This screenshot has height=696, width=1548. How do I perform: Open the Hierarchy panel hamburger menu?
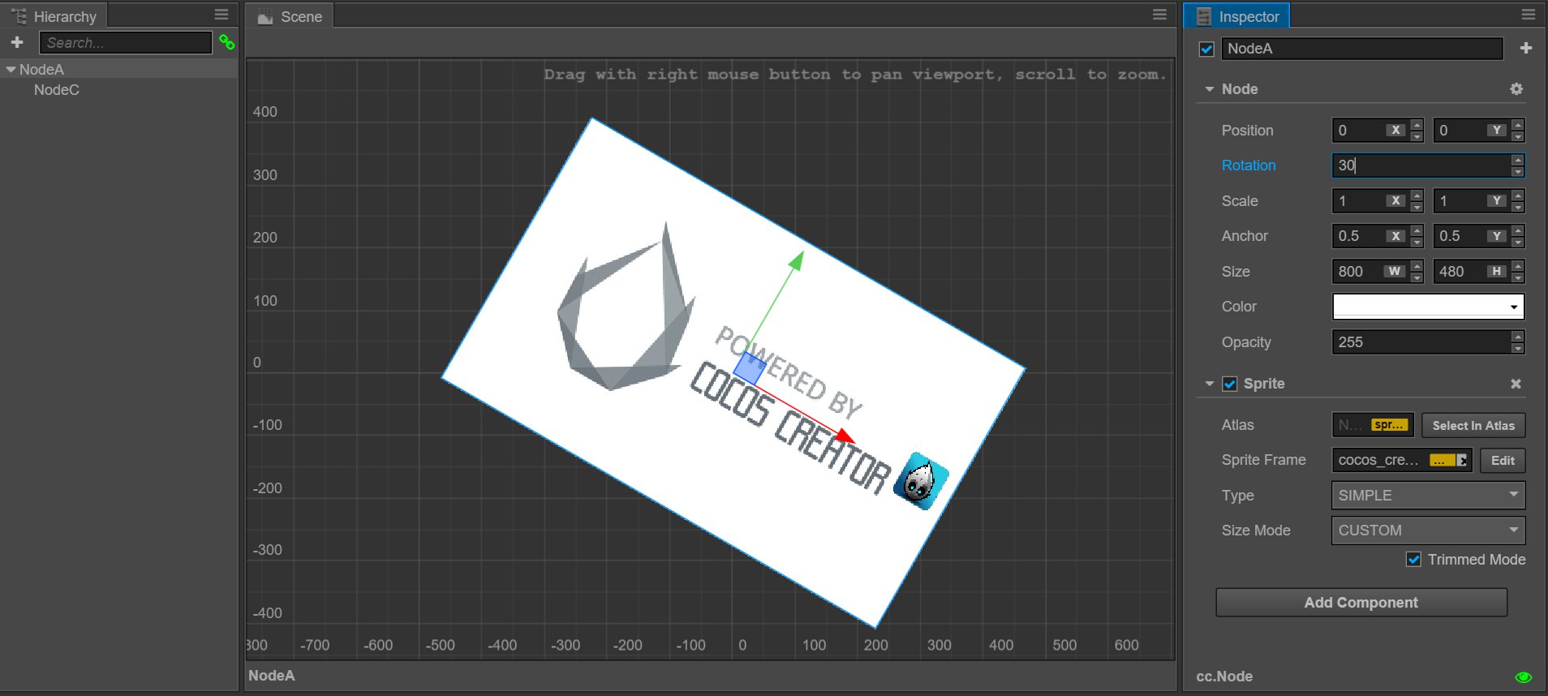tap(221, 15)
